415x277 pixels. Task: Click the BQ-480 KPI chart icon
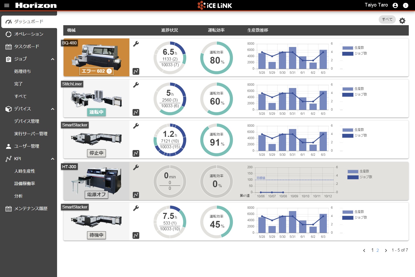(136, 71)
